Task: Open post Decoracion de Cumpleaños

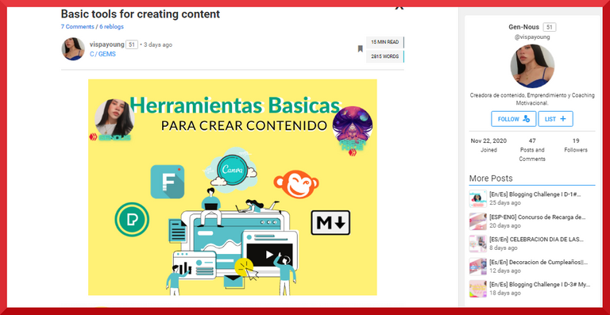Action: (538, 262)
